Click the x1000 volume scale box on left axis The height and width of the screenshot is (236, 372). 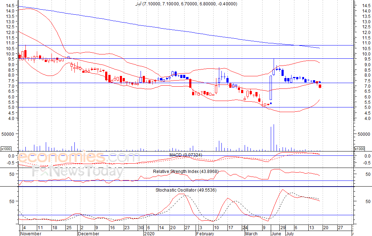6,149
